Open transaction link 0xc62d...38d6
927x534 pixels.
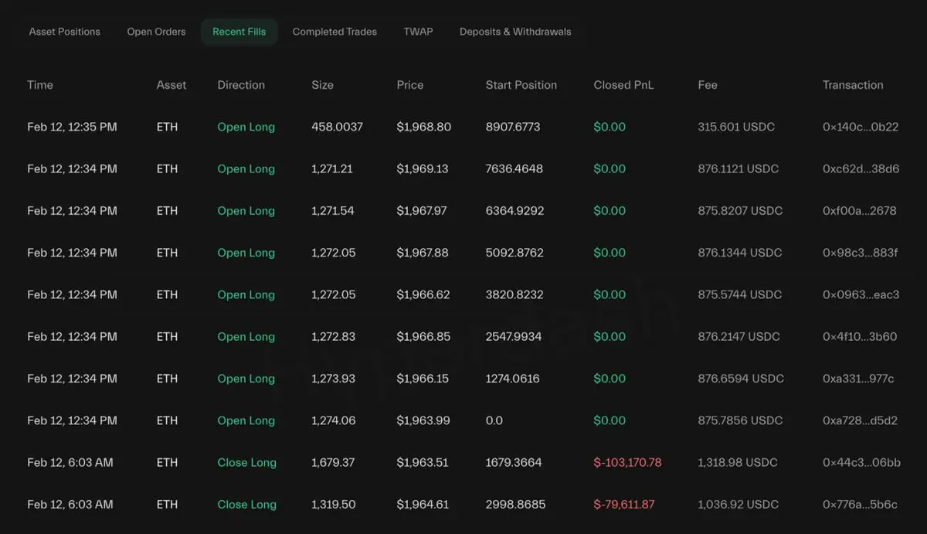point(861,168)
